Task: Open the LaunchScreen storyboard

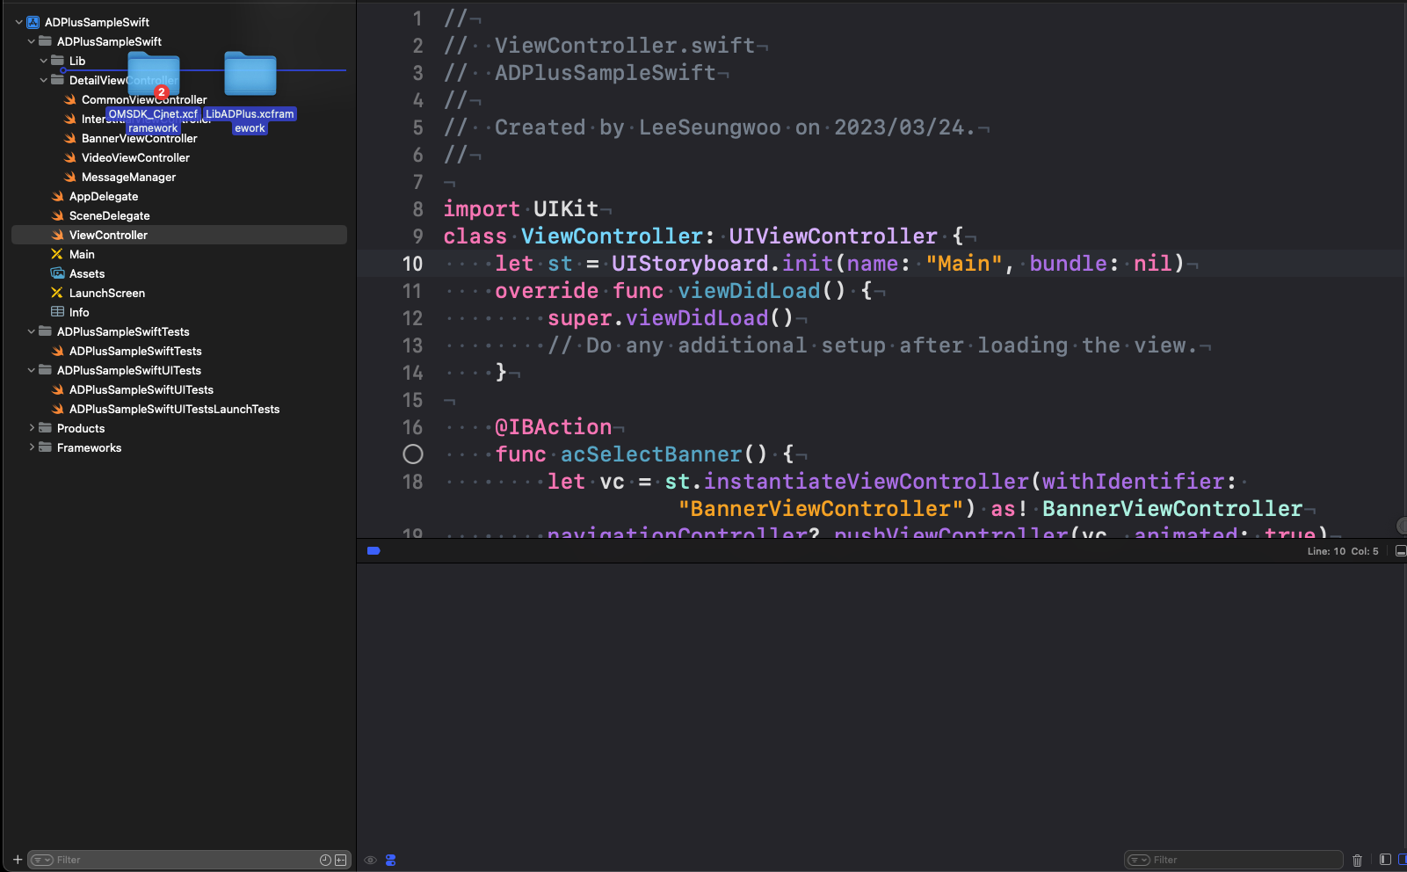Action: pos(106,294)
